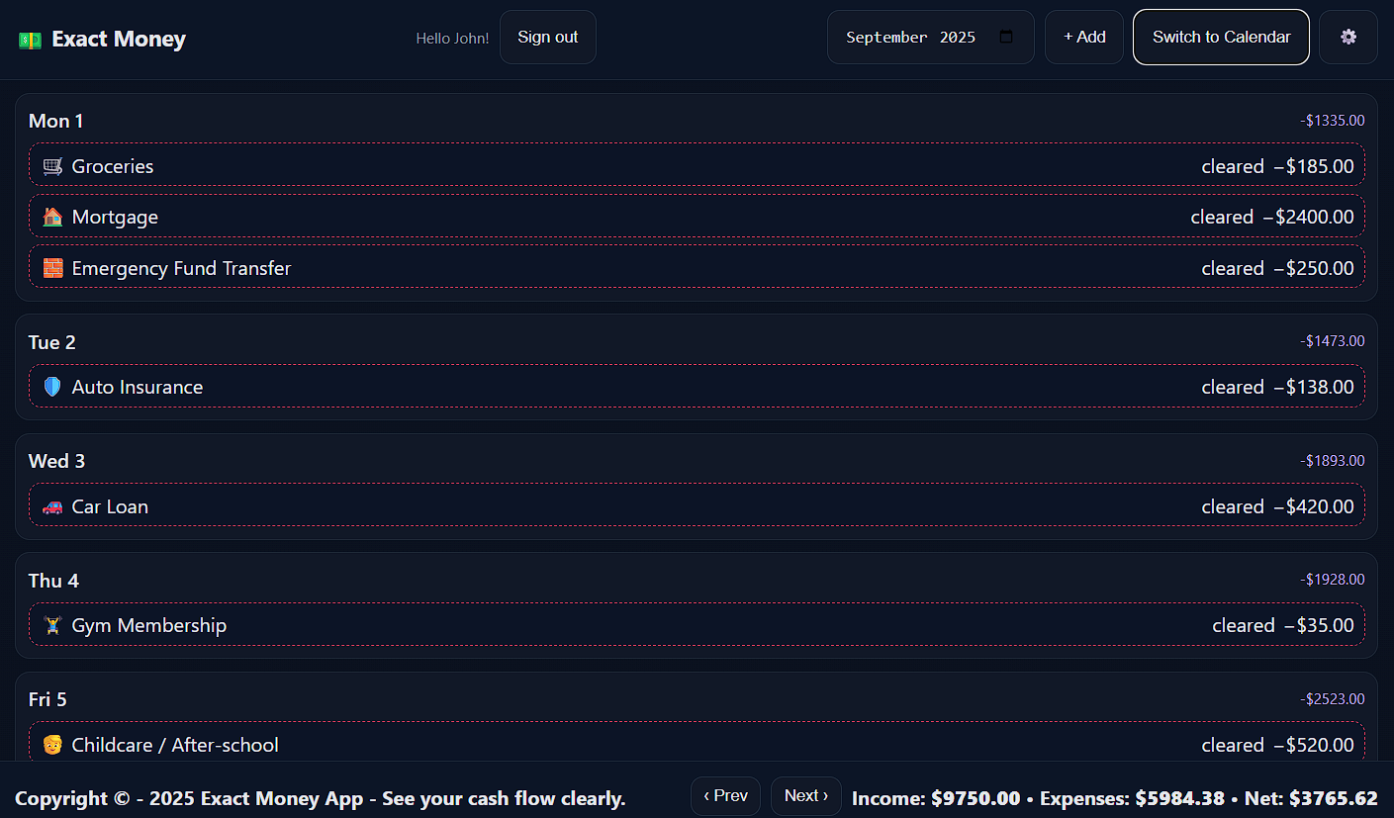Click the Emergency Fund brick icon
The height and width of the screenshot is (818, 1394).
point(52,268)
